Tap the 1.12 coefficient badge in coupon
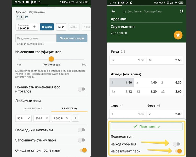Image resolution: width=196 pixels, height=157 pixels. click(20, 17)
